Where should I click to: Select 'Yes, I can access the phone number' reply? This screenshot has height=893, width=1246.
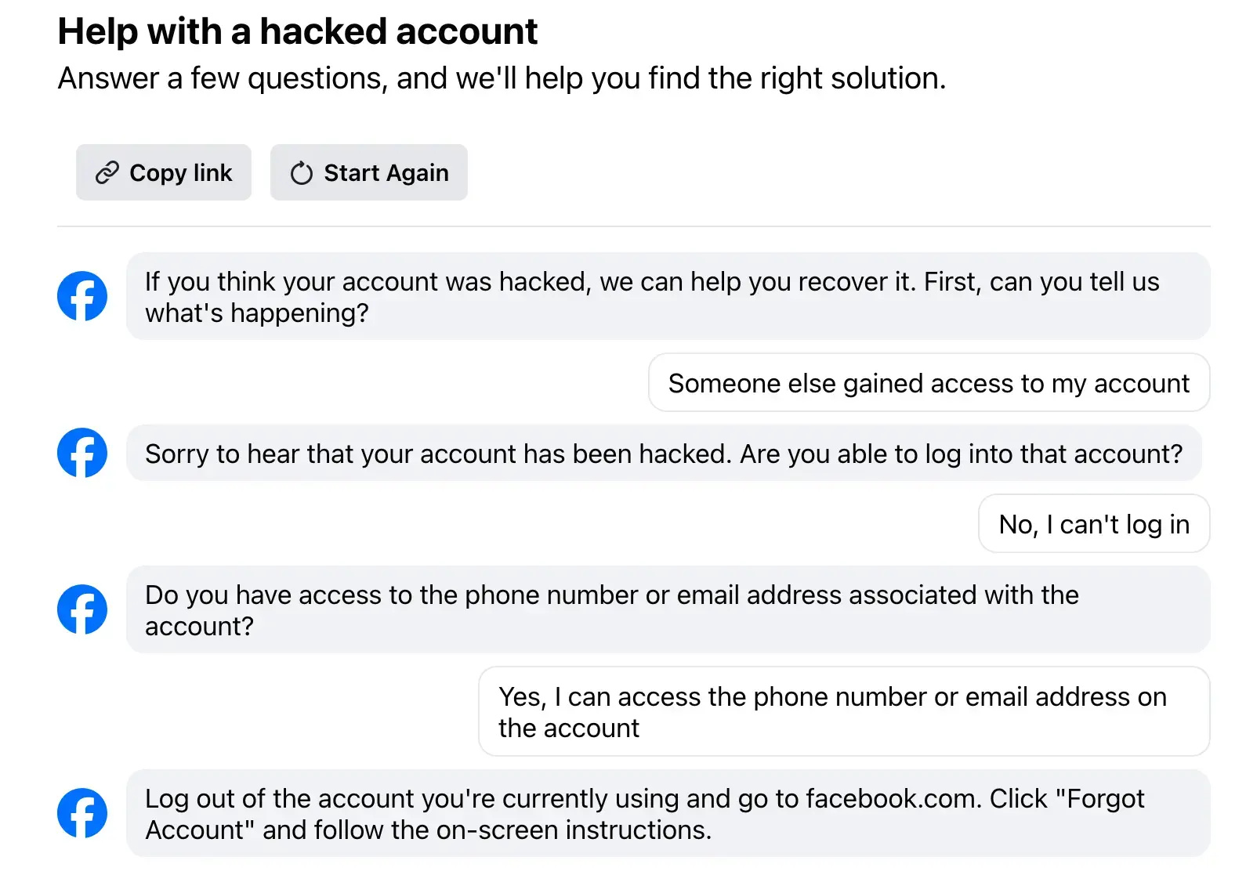[x=844, y=712]
